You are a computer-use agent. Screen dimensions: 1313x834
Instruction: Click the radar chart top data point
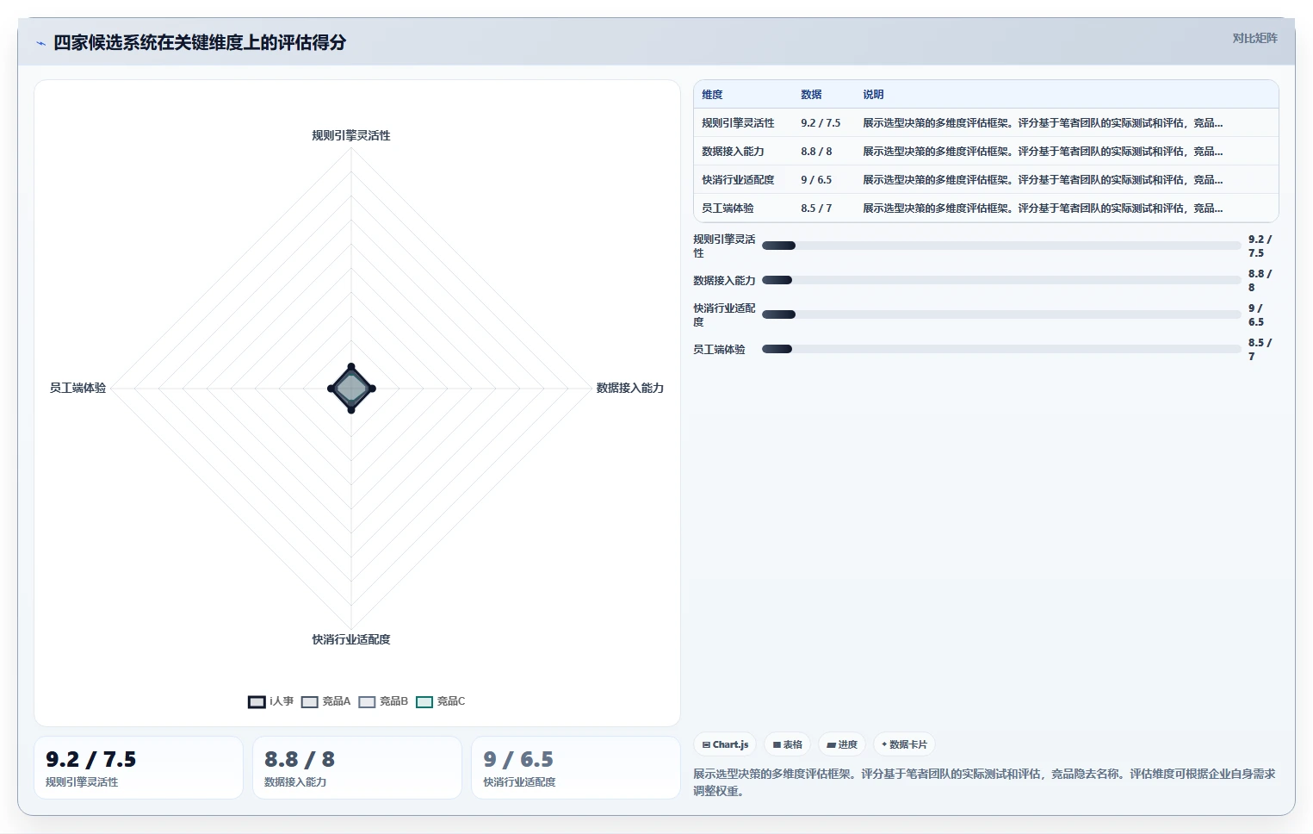click(351, 367)
